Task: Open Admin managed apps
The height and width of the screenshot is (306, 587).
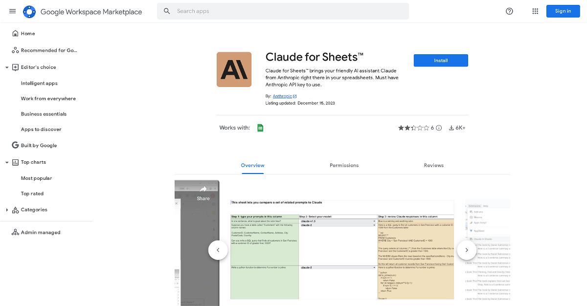Action: coord(41,233)
